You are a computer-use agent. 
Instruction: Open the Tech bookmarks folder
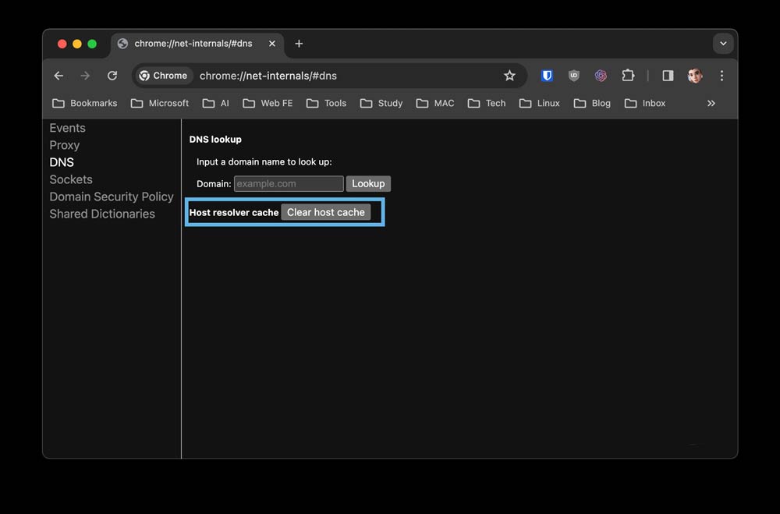487,104
